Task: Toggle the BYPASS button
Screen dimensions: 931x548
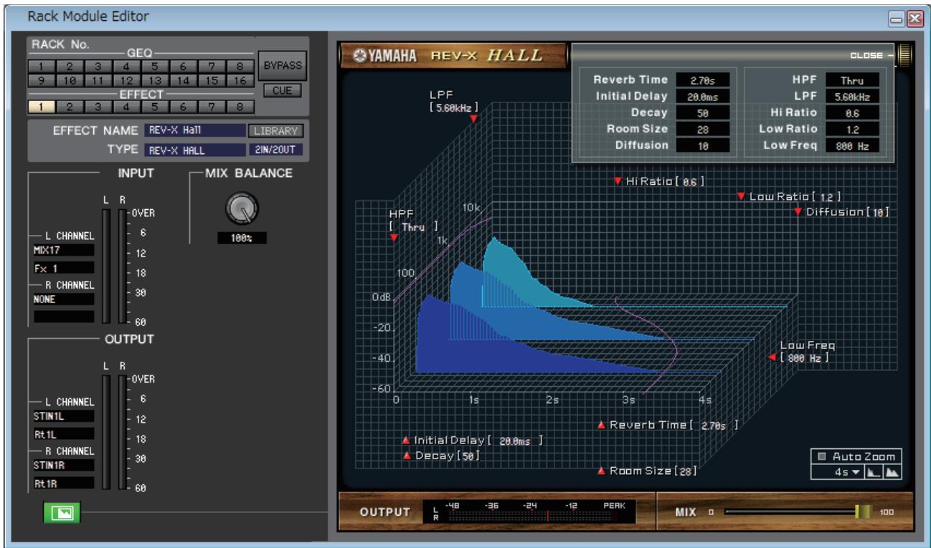Action: click(283, 66)
